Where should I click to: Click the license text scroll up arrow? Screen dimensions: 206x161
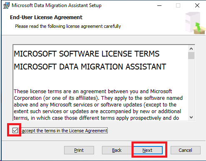point(191,49)
